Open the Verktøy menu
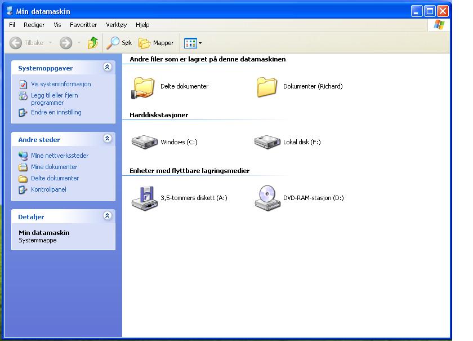Viewport: 473px width, 341px height. point(116,25)
